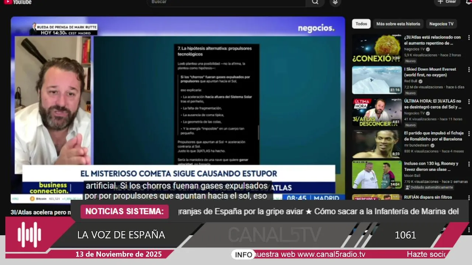Select the Negocios TV filter chip
This screenshot has height=265, width=472.
click(441, 24)
